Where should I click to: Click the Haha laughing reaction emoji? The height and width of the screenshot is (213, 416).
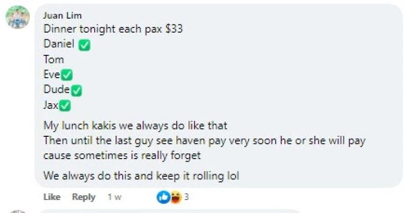tap(175, 197)
